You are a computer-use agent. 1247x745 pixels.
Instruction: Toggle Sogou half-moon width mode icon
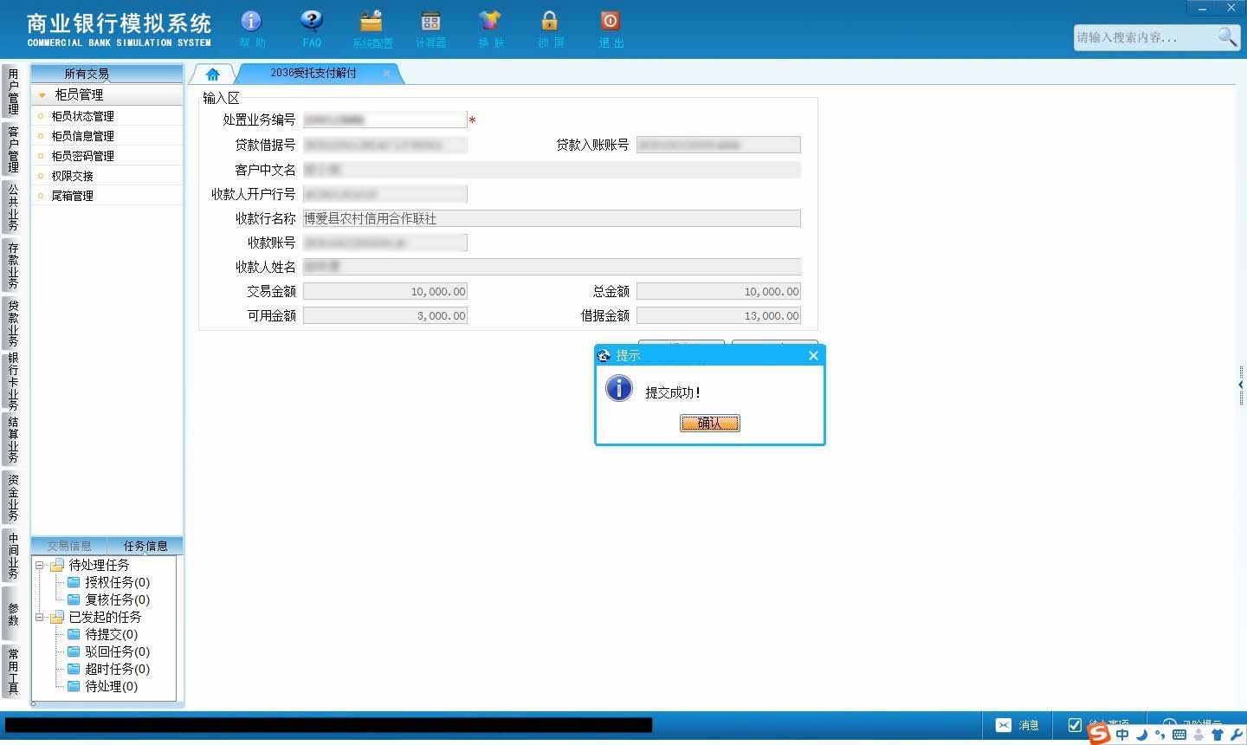click(1141, 734)
